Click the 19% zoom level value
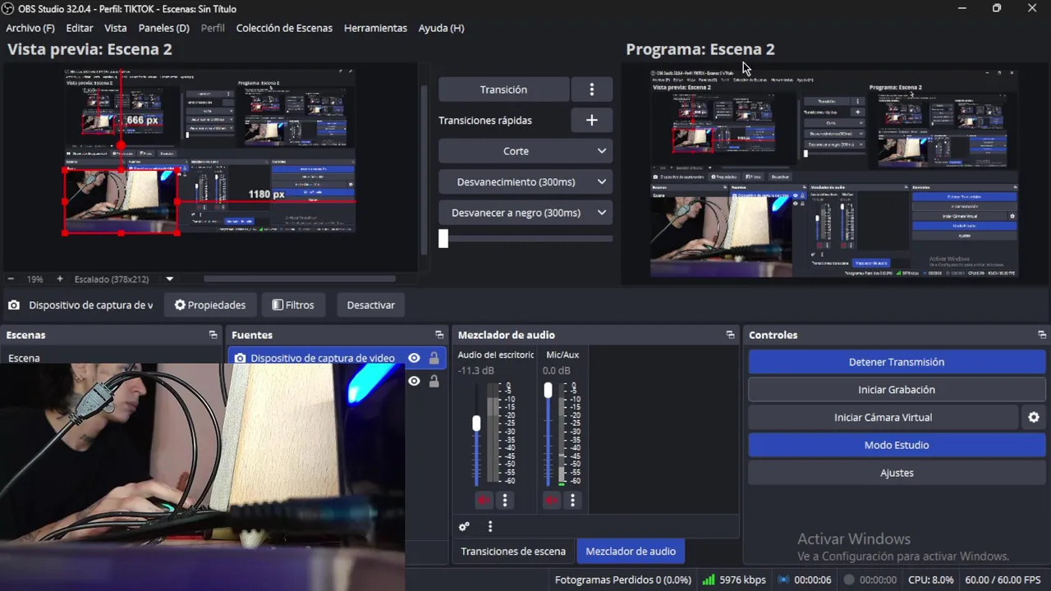1051x591 pixels. [34, 279]
